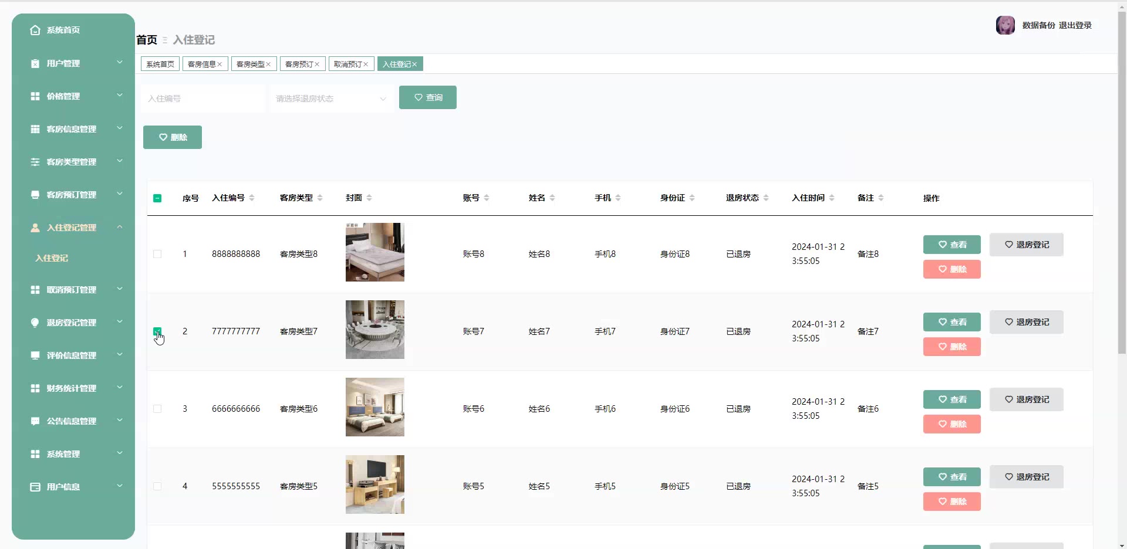Sort table by 账号 column

pyautogui.click(x=487, y=198)
